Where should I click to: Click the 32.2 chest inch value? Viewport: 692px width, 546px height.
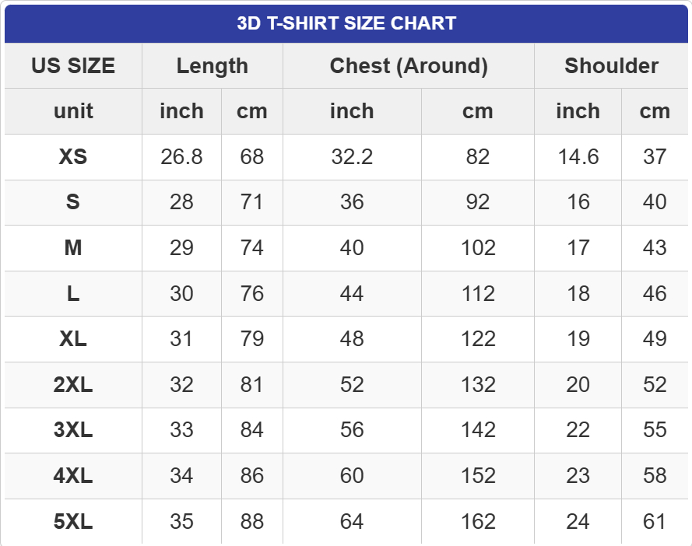(352, 157)
